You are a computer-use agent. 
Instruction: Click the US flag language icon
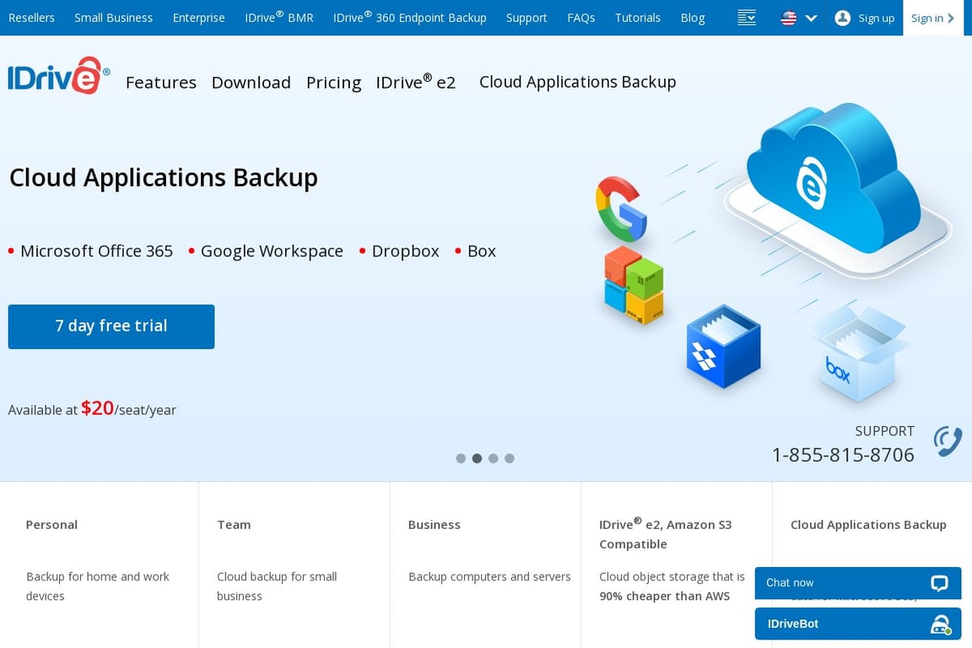789,18
